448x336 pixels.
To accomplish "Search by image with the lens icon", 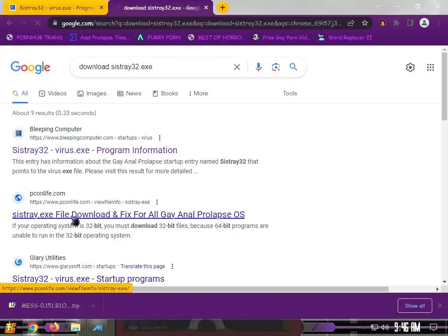I will point(276,67).
